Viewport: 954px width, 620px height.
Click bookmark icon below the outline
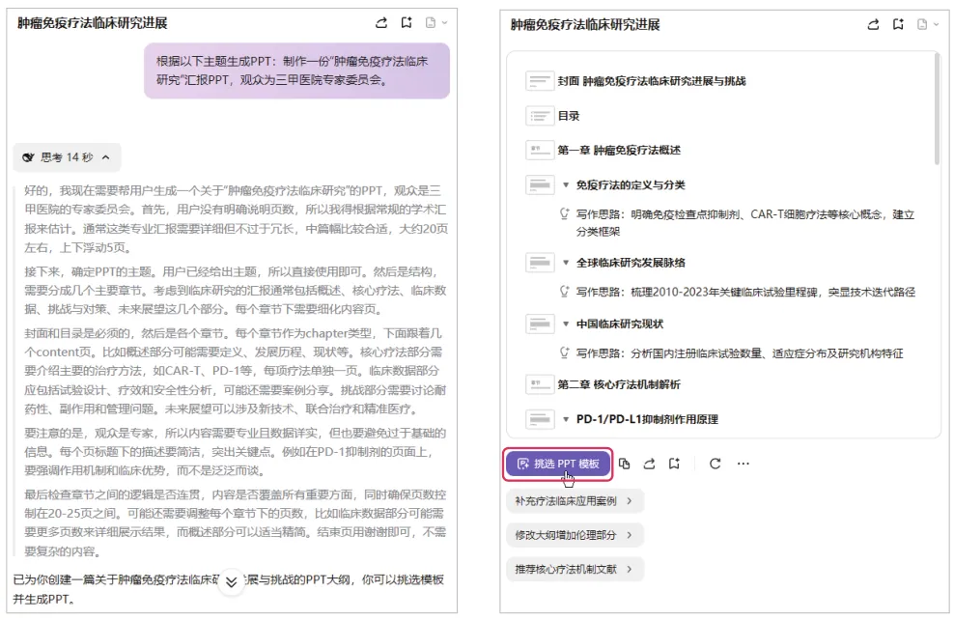674,464
